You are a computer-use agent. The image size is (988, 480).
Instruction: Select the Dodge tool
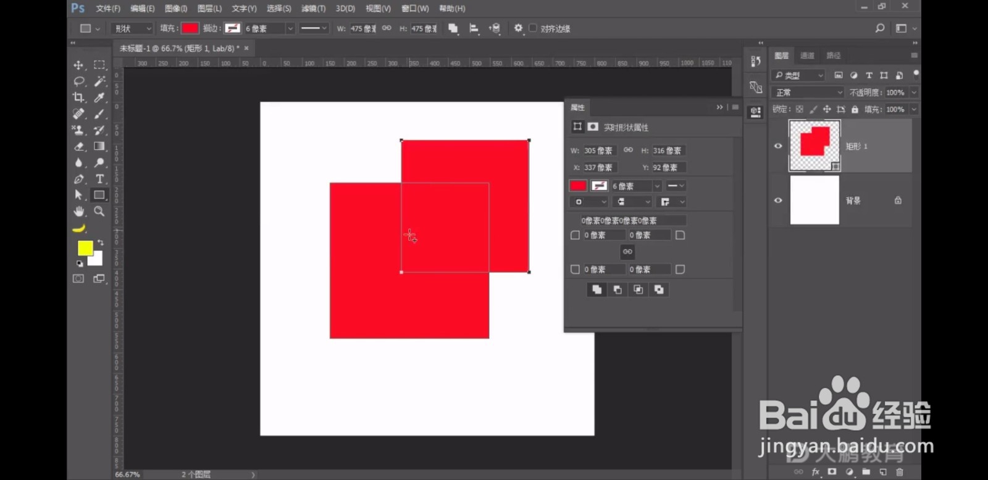[x=99, y=162]
